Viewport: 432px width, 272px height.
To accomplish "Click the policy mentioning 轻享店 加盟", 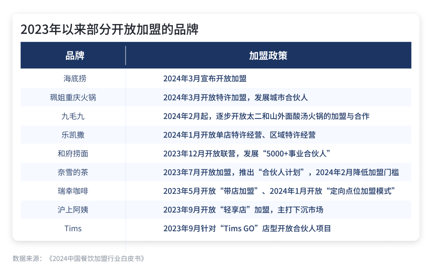I will pos(243,210).
